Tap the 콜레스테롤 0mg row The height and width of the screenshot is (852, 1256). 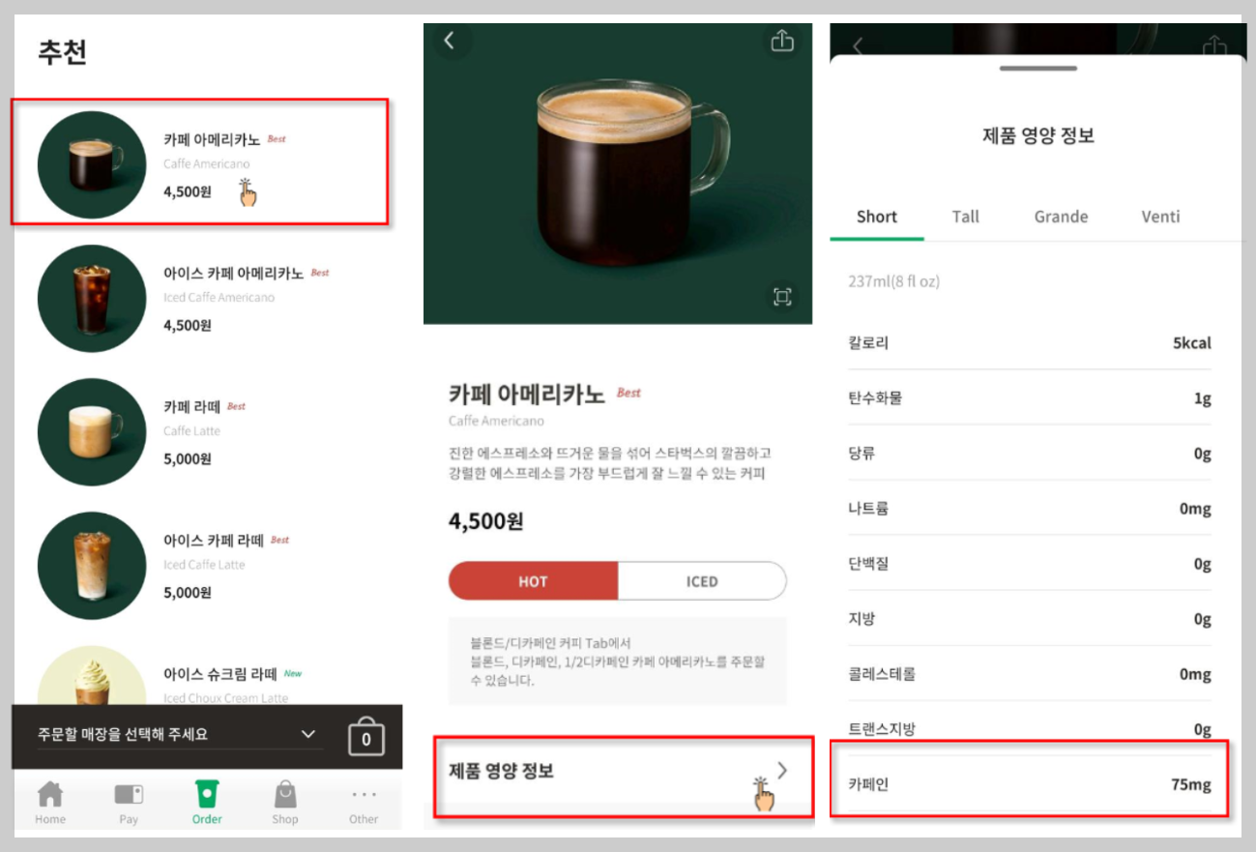coord(1030,673)
